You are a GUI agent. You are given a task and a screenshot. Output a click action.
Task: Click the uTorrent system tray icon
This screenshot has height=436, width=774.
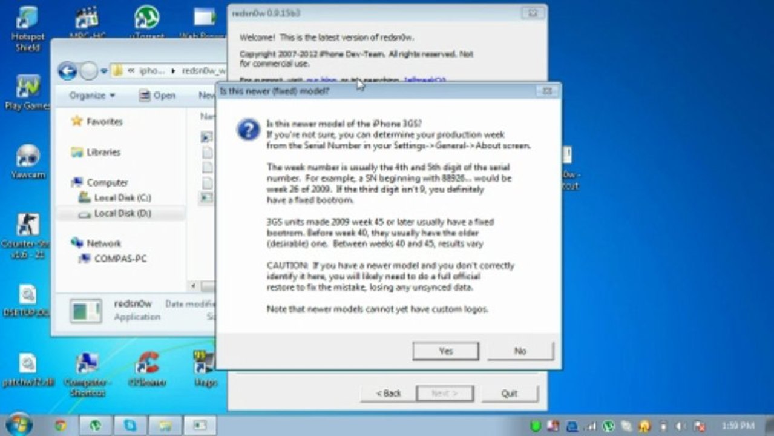(608, 426)
